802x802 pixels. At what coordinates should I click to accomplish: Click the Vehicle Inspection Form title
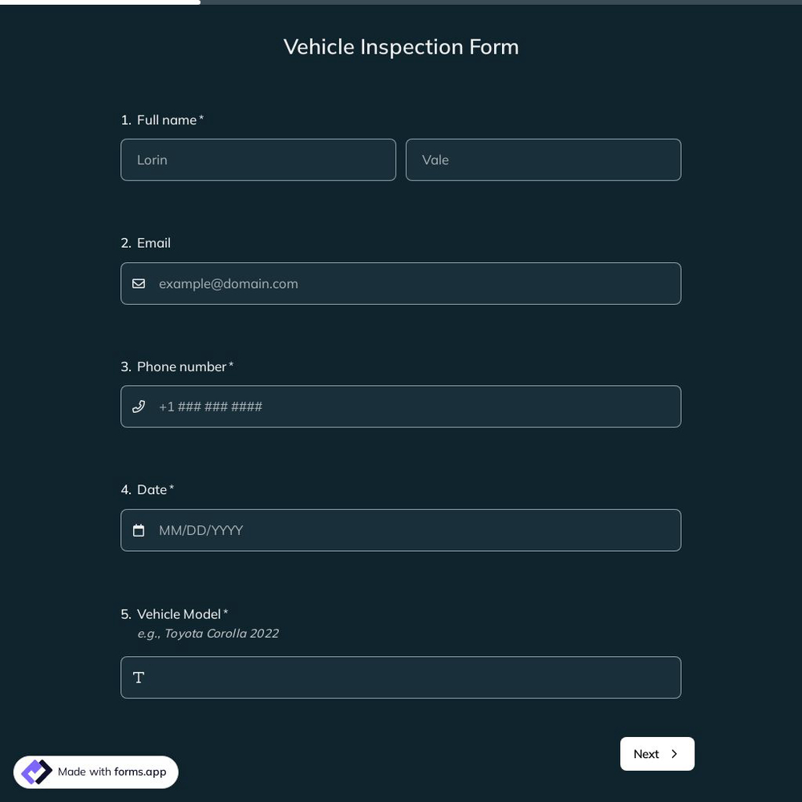[x=401, y=45]
